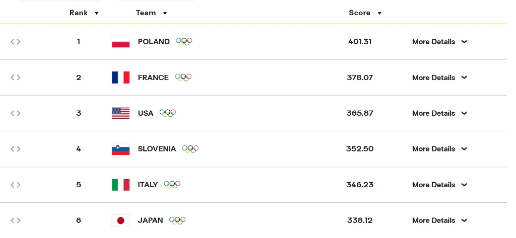516x238 pixels.
Task: Click the France flag icon
Action: point(120,77)
